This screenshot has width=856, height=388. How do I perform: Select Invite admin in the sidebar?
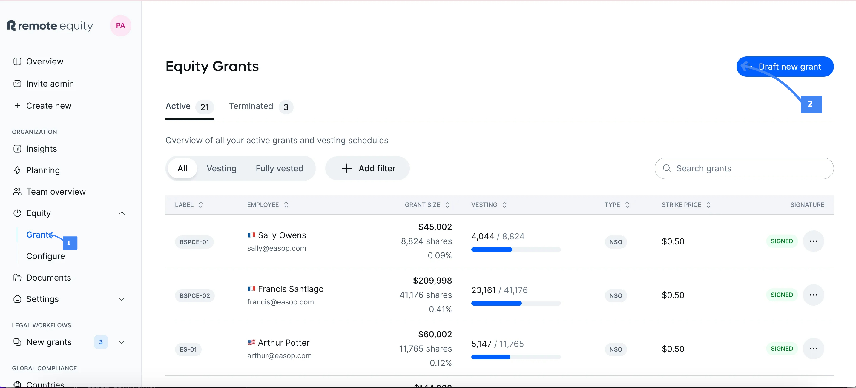click(50, 84)
